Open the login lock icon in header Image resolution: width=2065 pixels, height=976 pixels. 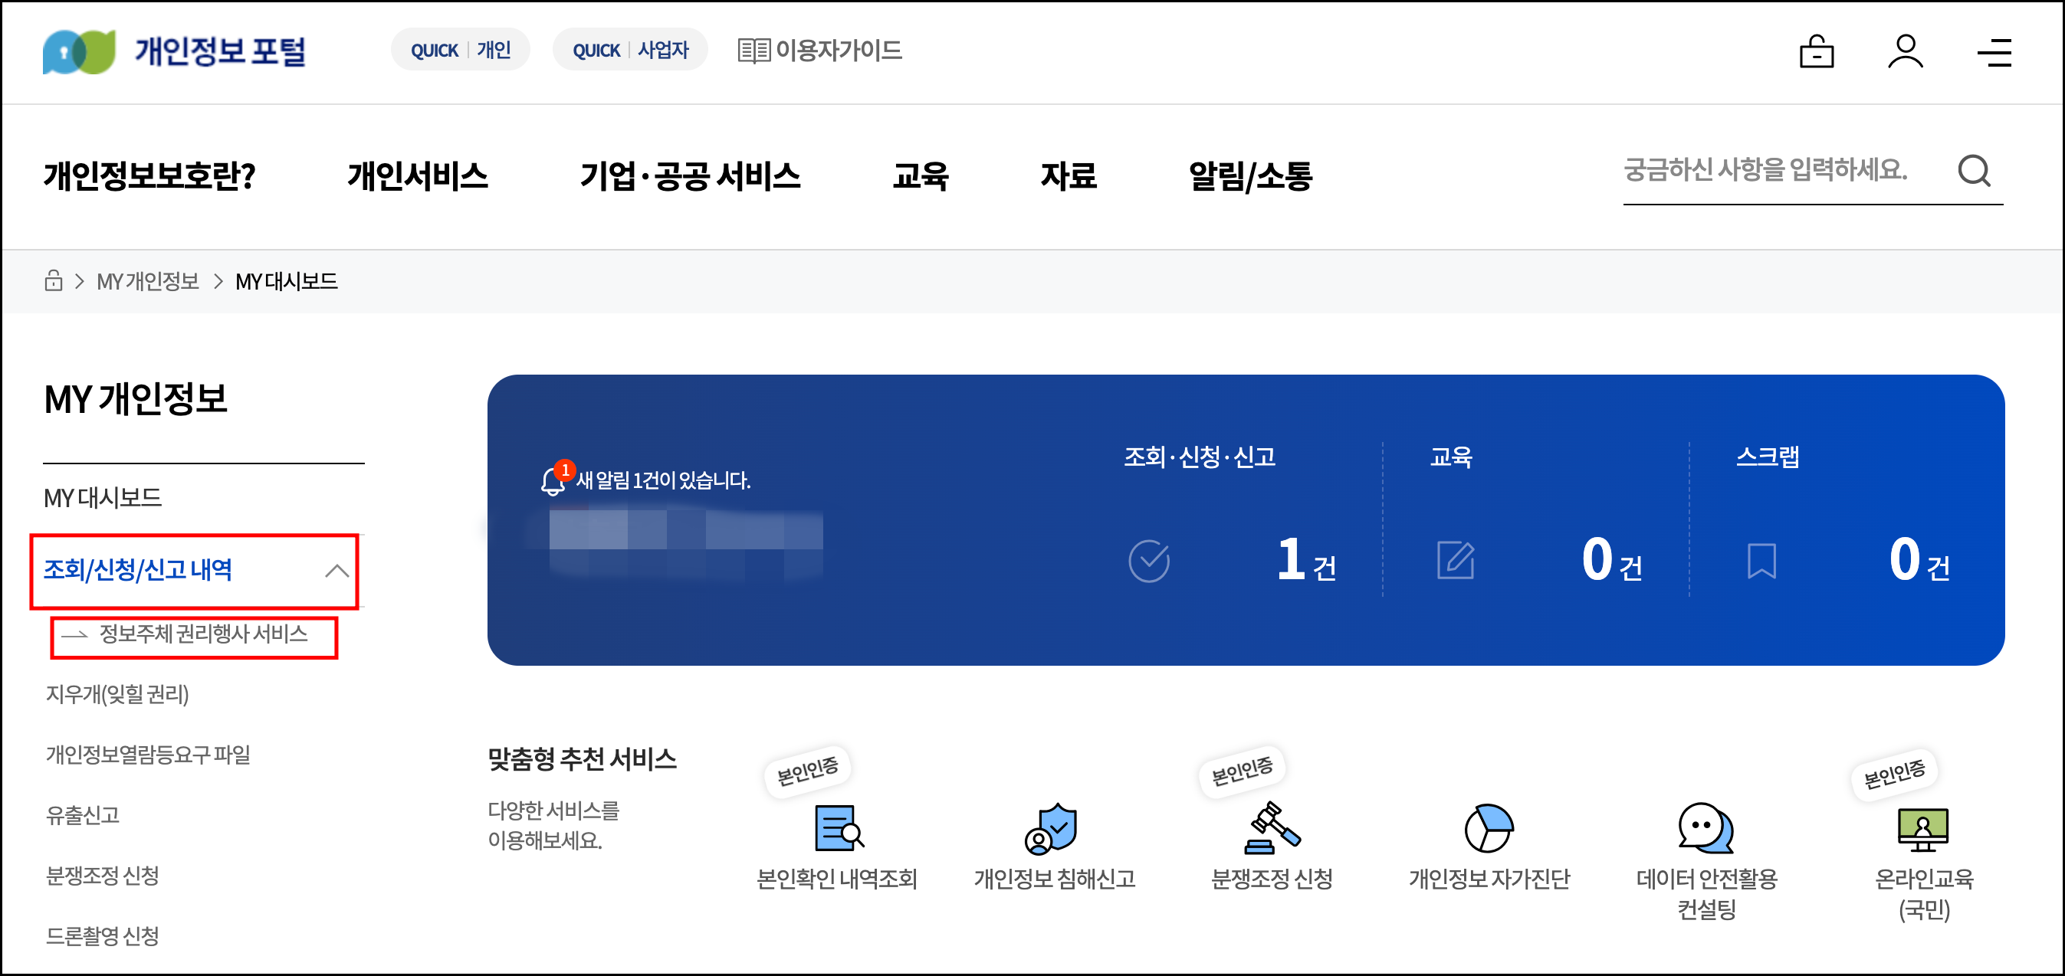point(1816,52)
